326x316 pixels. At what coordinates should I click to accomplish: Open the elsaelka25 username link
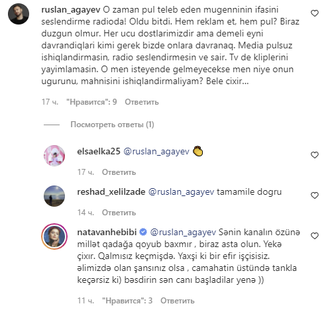[99, 152]
